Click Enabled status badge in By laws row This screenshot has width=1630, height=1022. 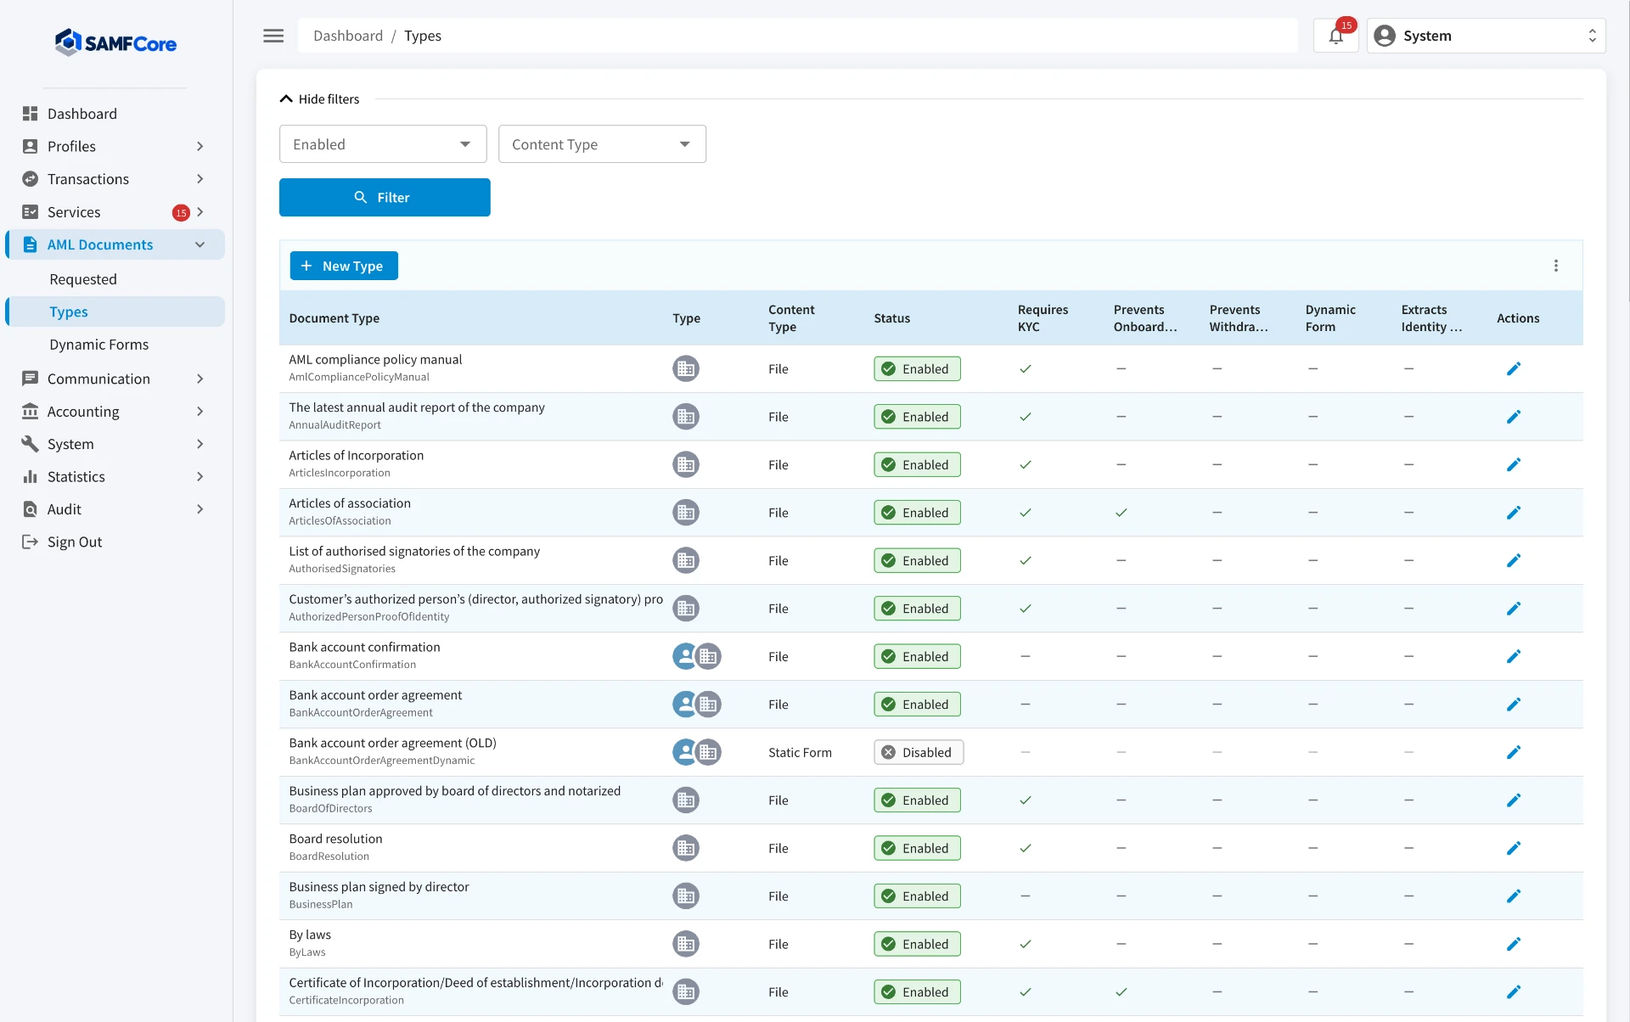click(917, 945)
